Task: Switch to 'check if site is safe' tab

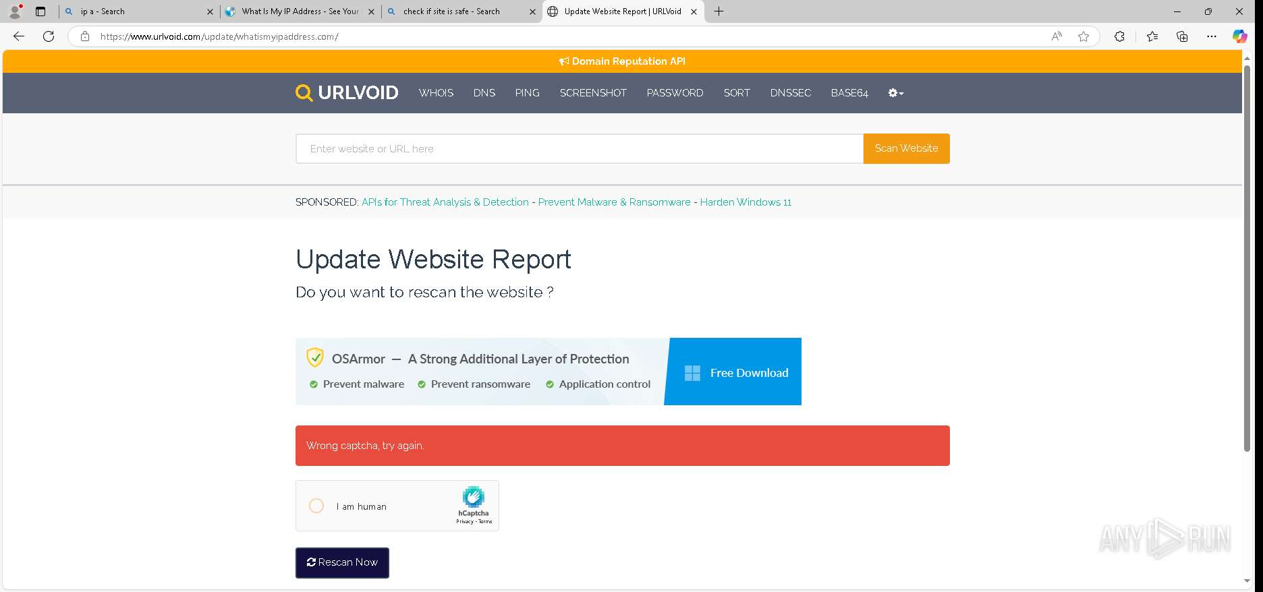Action: click(461, 11)
